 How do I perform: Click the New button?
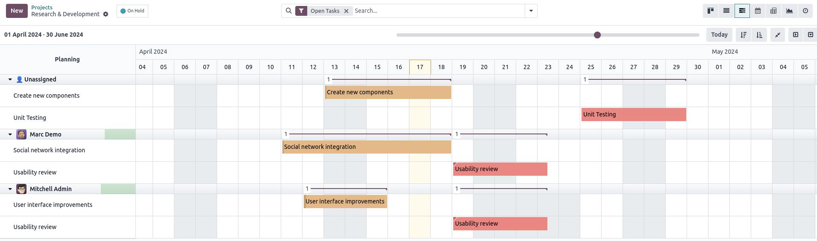click(17, 11)
